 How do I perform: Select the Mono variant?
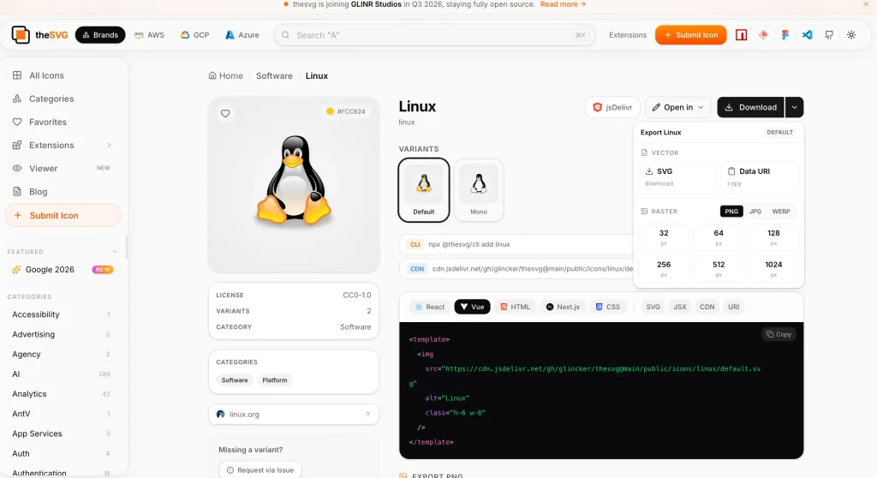tap(479, 190)
